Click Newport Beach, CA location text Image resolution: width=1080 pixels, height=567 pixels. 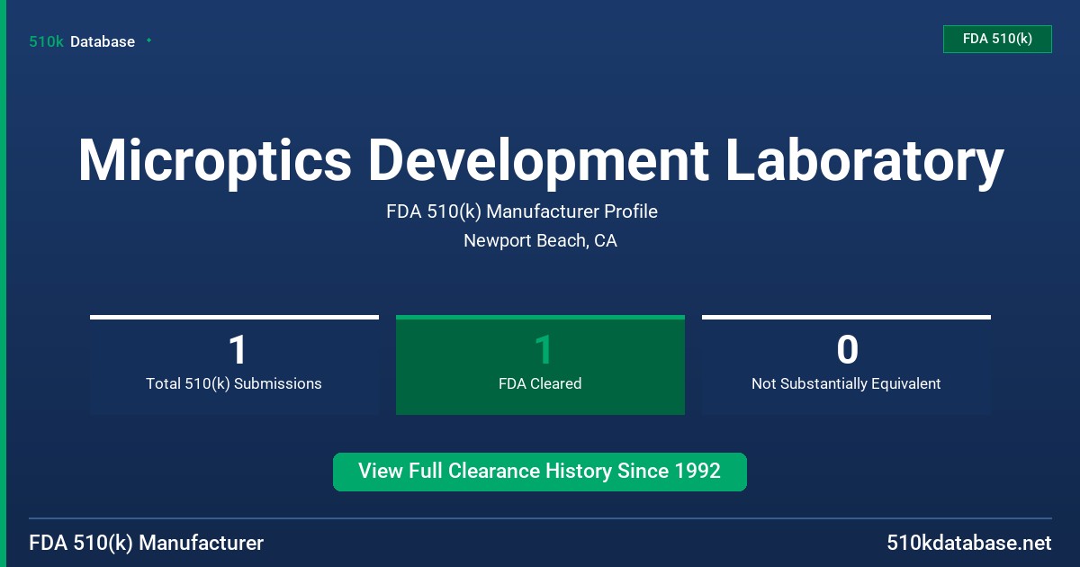point(540,240)
